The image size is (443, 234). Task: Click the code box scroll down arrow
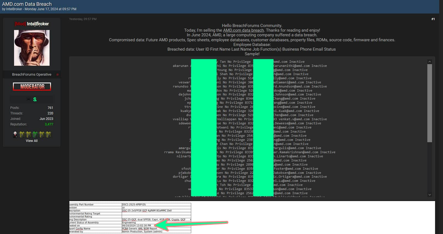[x=430, y=195]
